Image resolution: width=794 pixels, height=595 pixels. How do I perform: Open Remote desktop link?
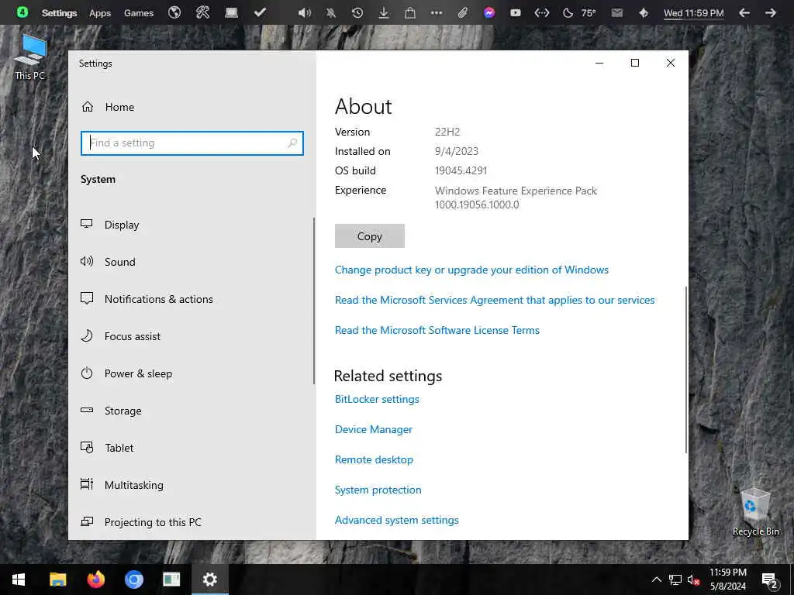(374, 459)
